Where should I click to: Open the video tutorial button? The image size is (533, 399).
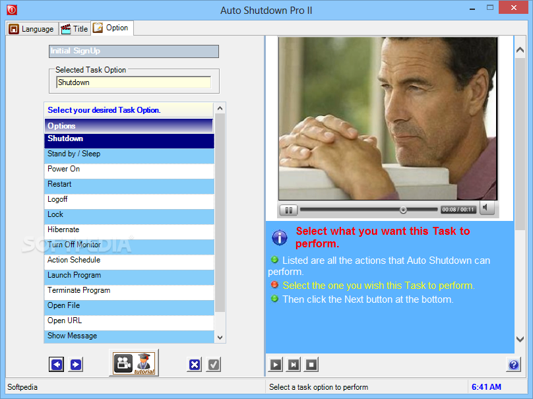pyautogui.click(x=134, y=363)
